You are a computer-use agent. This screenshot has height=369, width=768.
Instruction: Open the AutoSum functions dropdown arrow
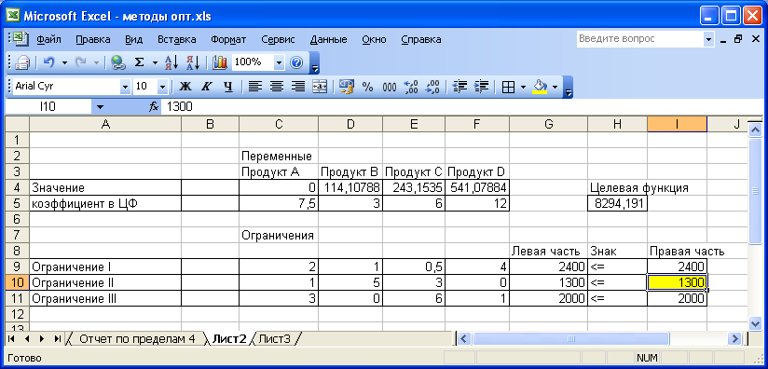point(155,62)
